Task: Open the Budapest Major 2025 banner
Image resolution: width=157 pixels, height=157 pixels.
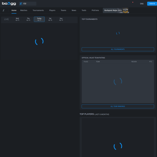Action: pyautogui.click(x=116, y=10)
